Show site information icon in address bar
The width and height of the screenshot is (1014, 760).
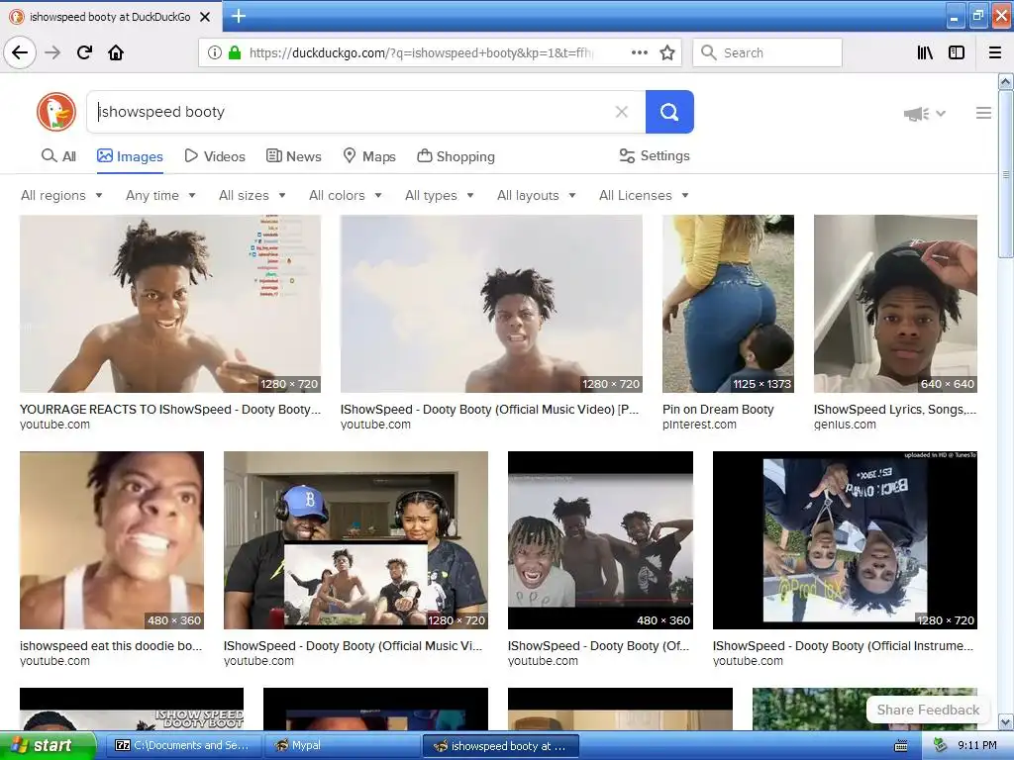pyautogui.click(x=215, y=52)
